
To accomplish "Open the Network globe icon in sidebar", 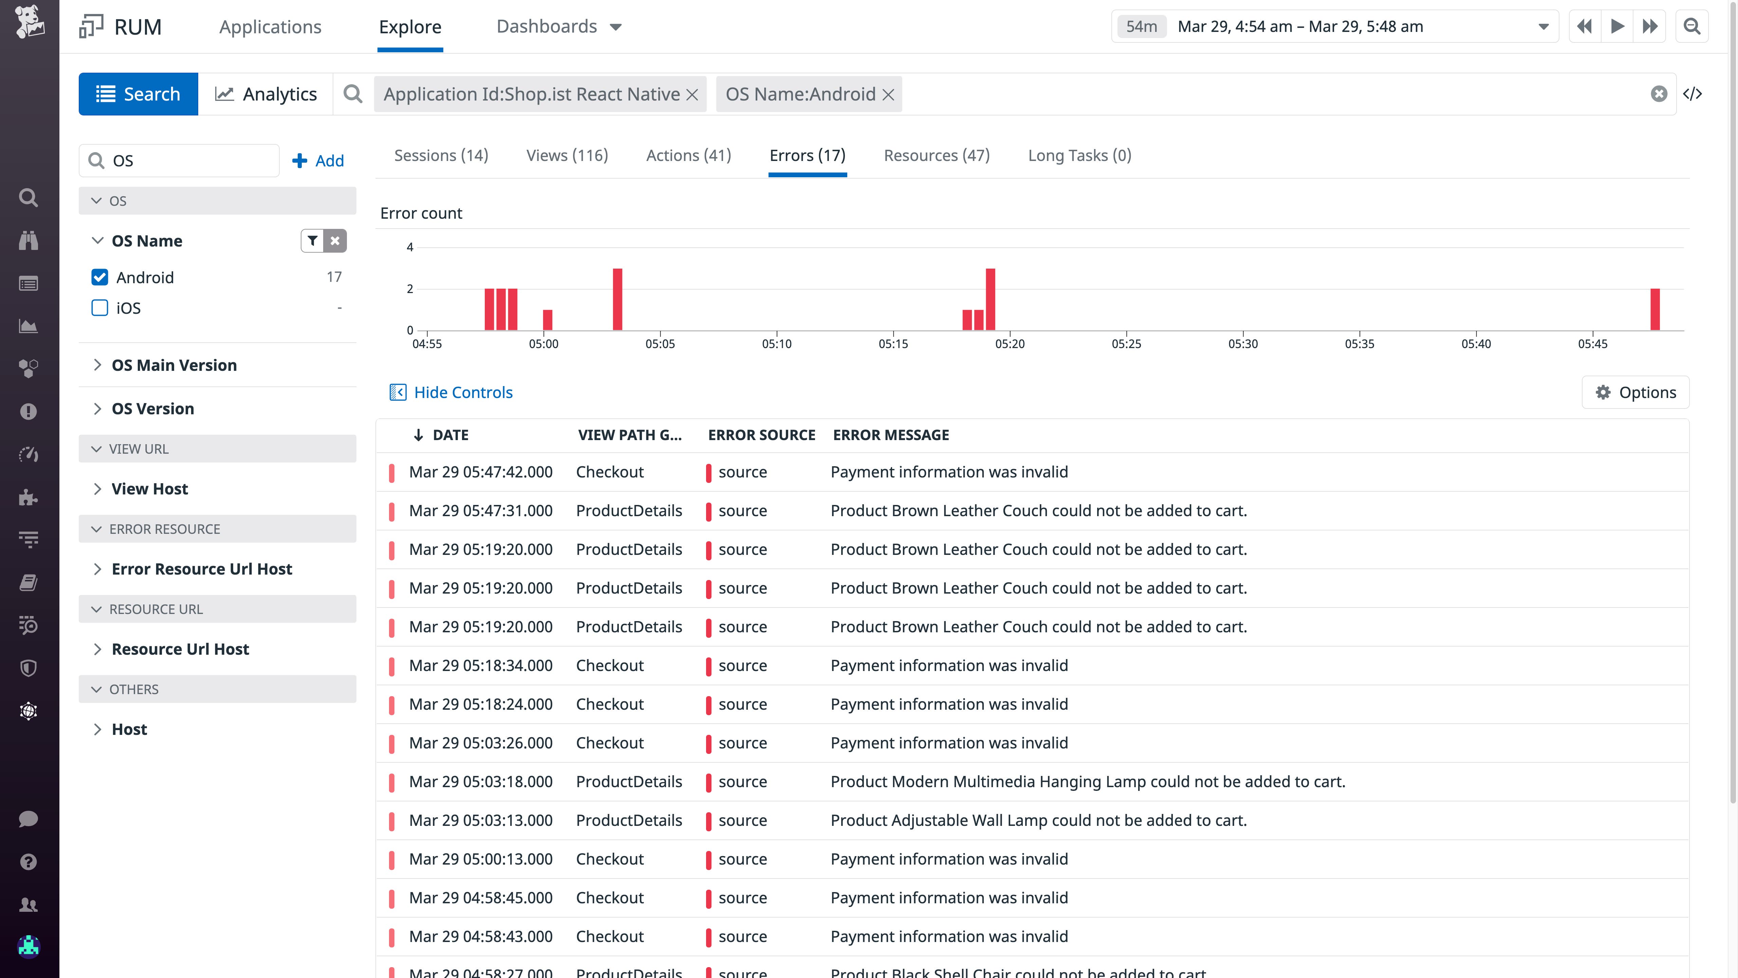I will [28, 711].
